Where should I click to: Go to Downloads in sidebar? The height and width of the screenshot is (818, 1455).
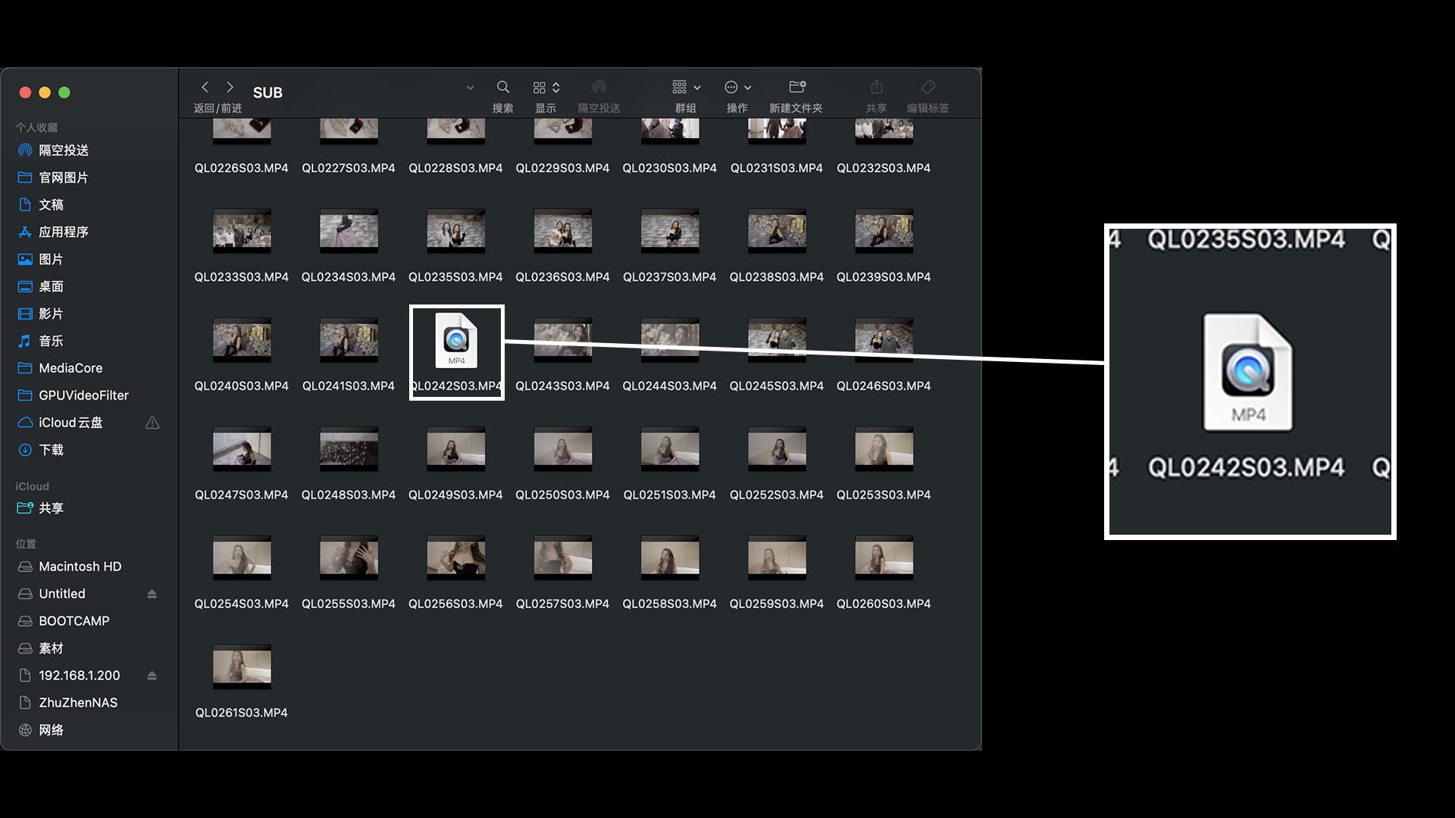[x=51, y=450]
